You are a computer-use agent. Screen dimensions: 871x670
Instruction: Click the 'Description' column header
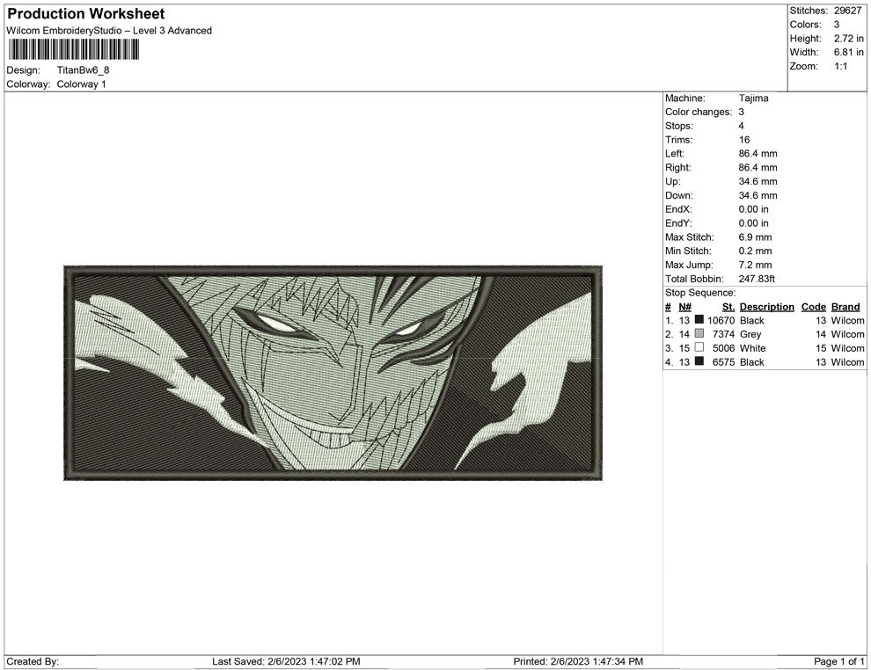[x=766, y=307]
